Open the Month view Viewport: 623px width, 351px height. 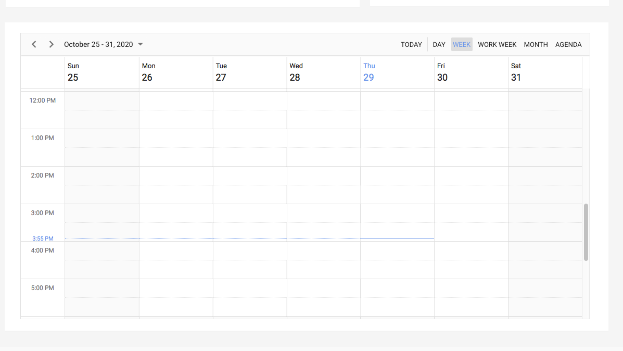click(536, 45)
